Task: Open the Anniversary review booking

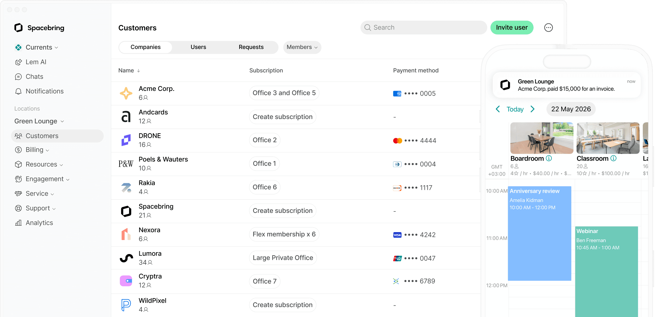Action: [539, 233]
